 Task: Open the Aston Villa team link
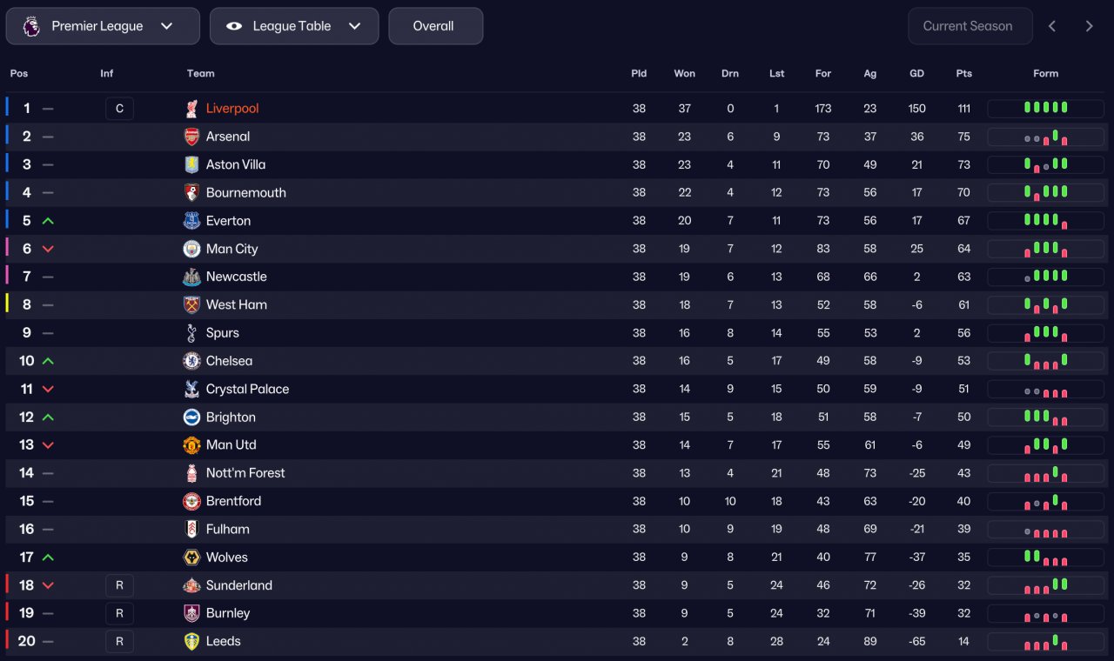(236, 164)
